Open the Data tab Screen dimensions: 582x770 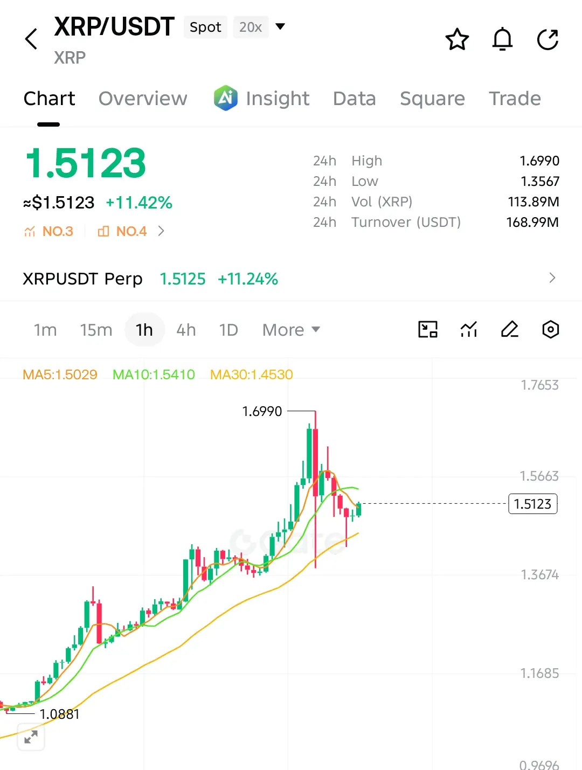[355, 99]
